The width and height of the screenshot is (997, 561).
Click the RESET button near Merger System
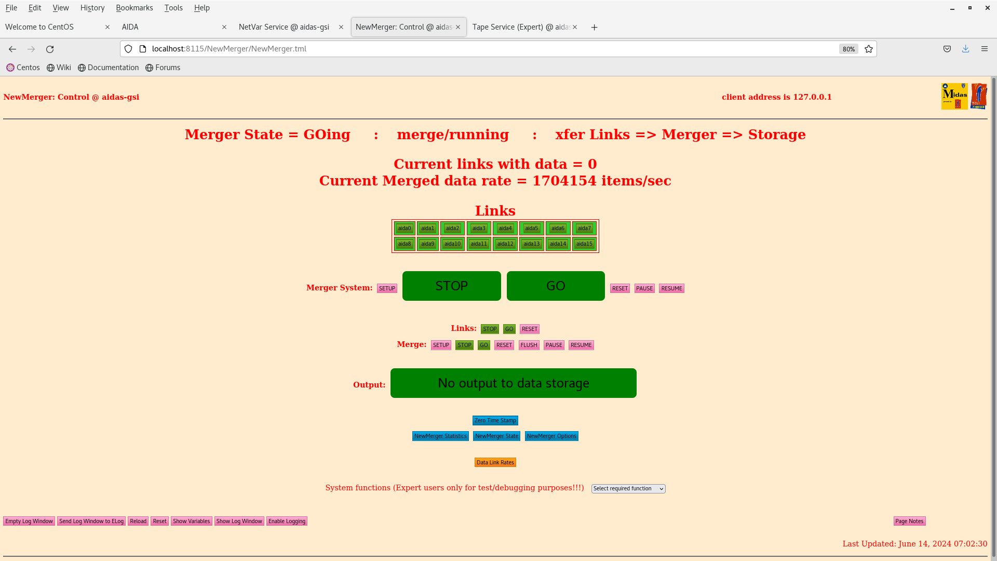[619, 288]
